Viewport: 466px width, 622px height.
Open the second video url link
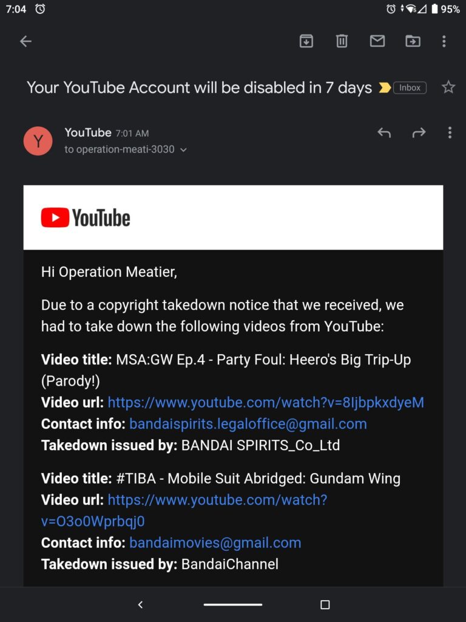coord(184,510)
